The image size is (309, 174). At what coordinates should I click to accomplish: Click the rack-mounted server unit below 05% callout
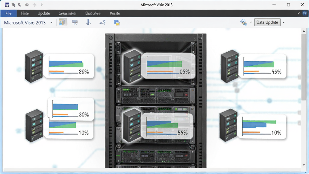coord(156,95)
